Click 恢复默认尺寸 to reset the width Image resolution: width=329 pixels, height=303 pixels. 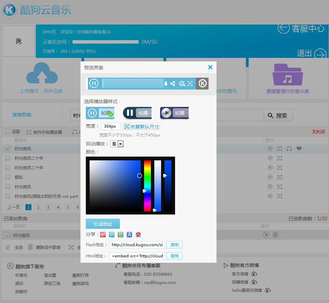[x=141, y=126]
